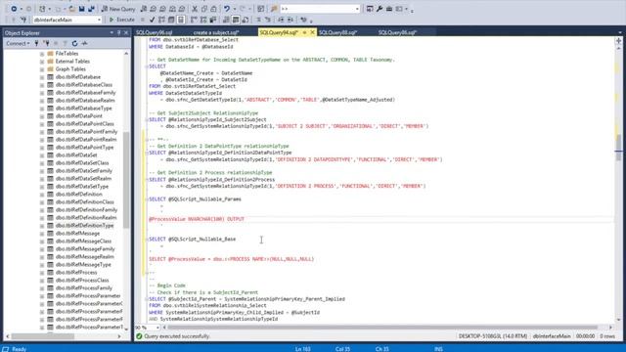Click the Object Explorer vertical scrollbar
The height and width of the screenshot is (352, 626).
point(126,180)
